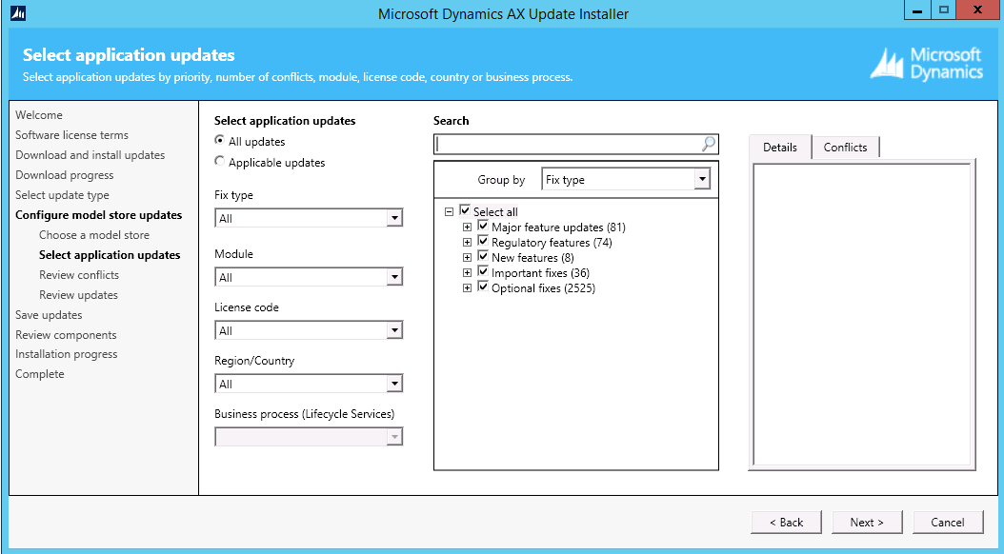Image resolution: width=1004 pixels, height=554 pixels.
Task: Open Select application updates sidebar step
Action: (x=110, y=254)
